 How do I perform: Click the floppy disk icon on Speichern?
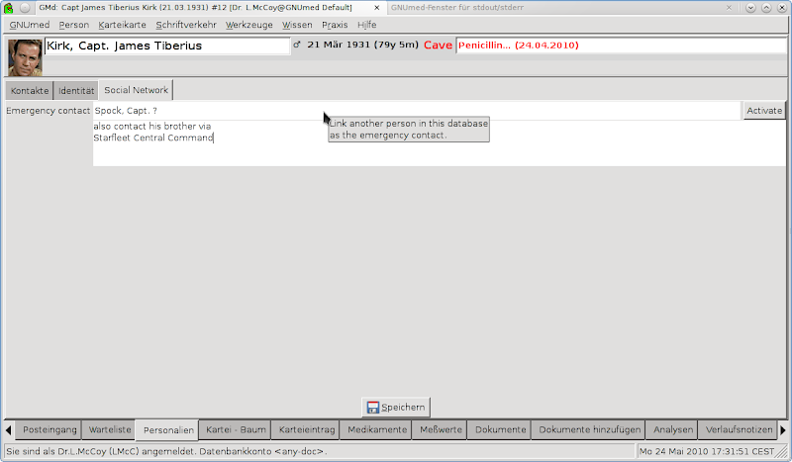click(x=373, y=408)
